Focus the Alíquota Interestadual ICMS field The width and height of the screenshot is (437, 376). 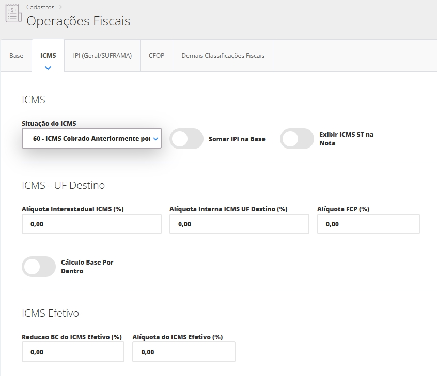91,224
